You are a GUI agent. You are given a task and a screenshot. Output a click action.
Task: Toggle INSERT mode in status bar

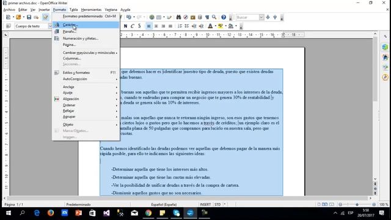coord(205,204)
